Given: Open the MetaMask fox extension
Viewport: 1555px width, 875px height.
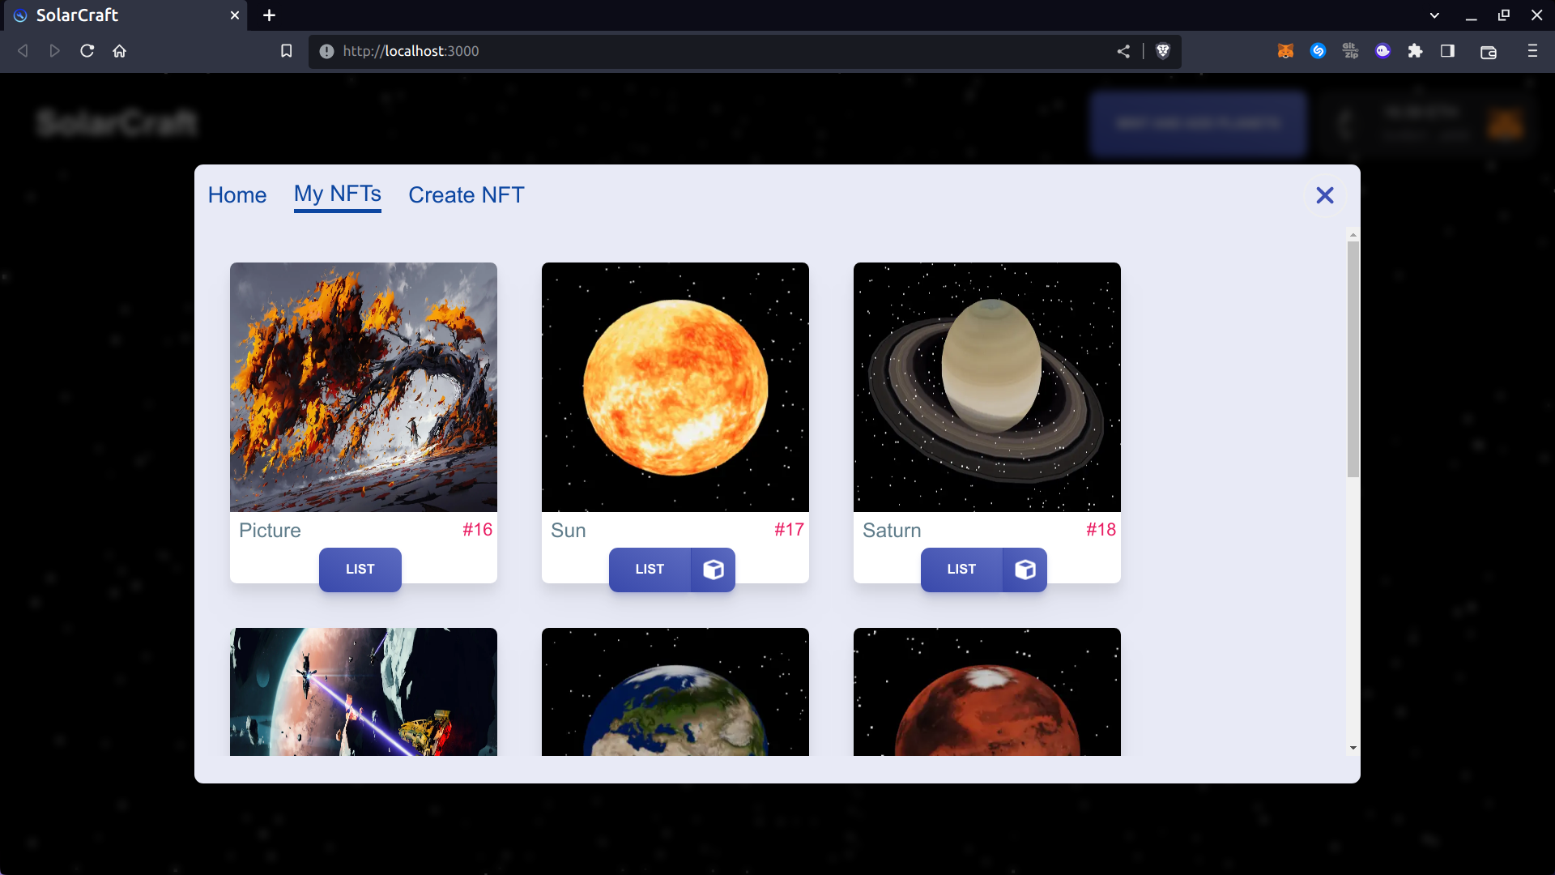Looking at the screenshot, I should [x=1285, y=51].
